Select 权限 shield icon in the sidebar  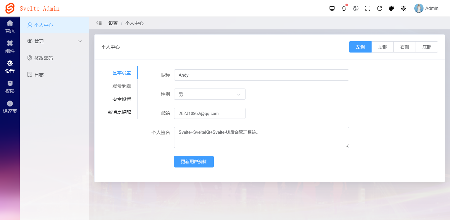pos(10,87)
